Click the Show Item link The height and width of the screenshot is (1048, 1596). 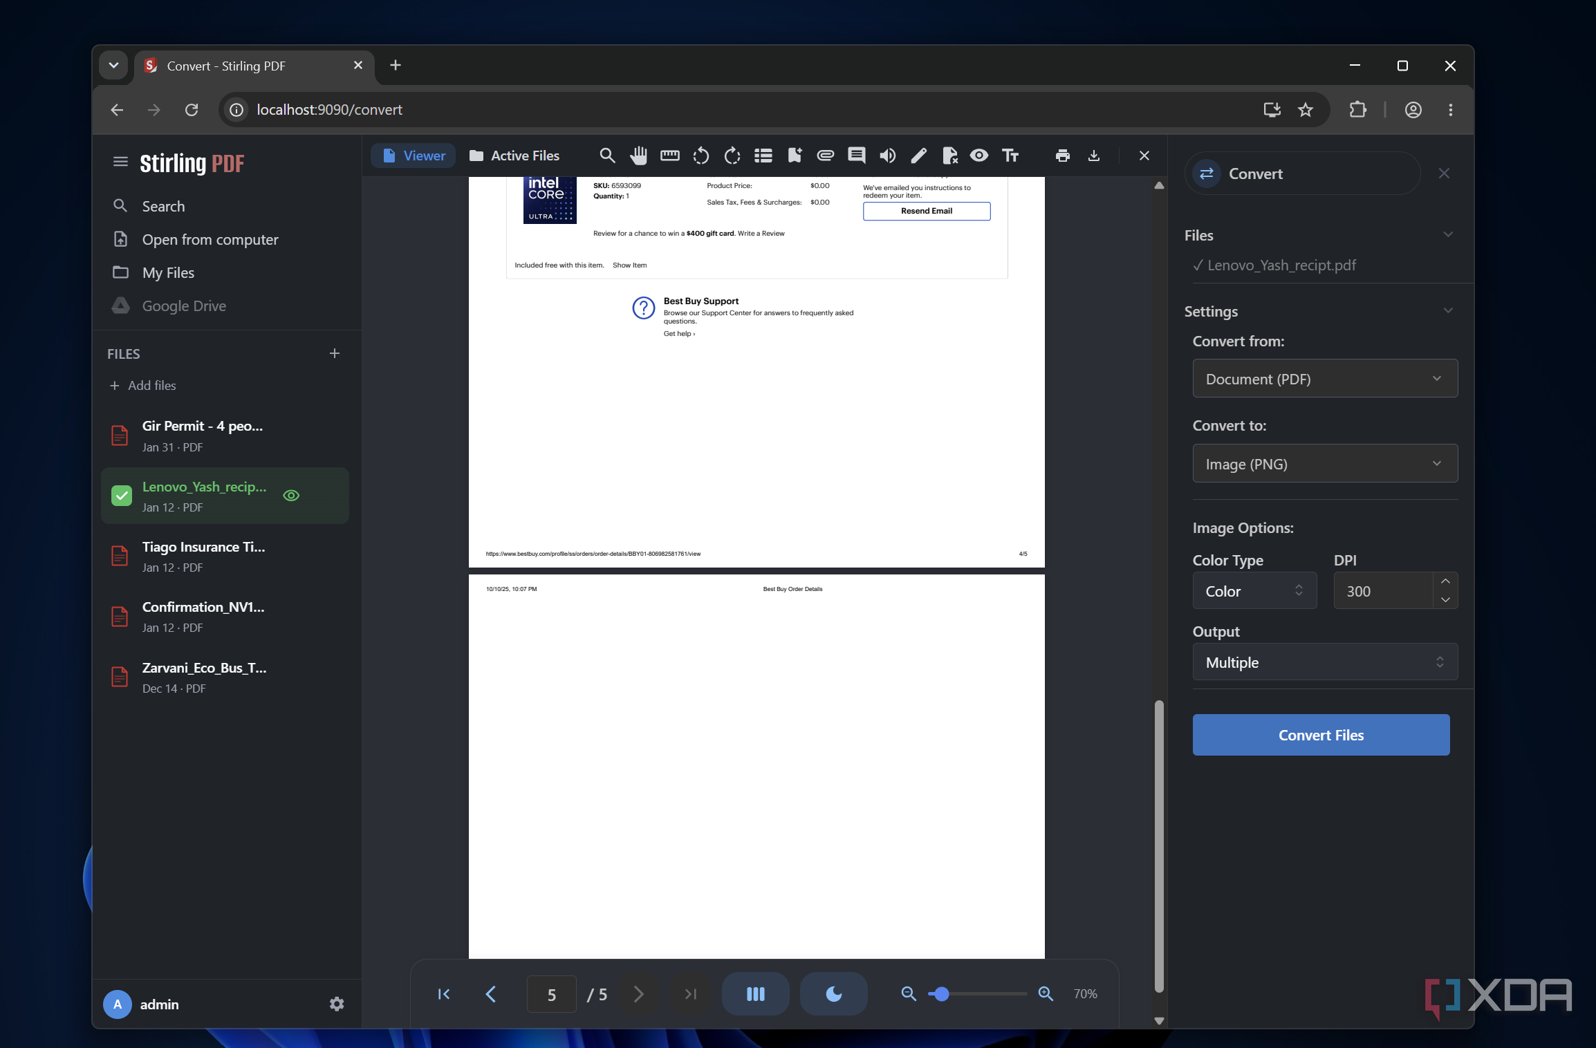pyautogui.click(x=629, y=265)
